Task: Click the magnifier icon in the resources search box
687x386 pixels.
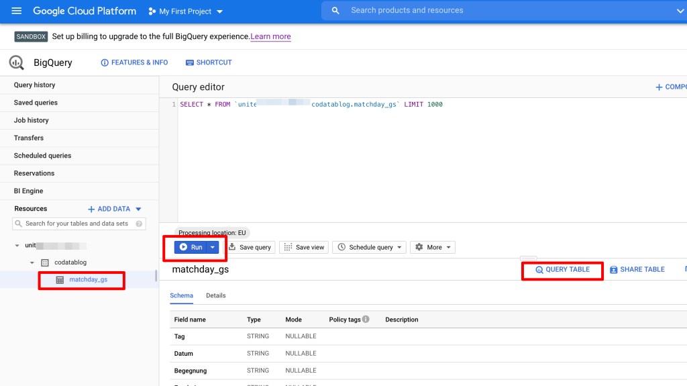Action: [18, 224]
